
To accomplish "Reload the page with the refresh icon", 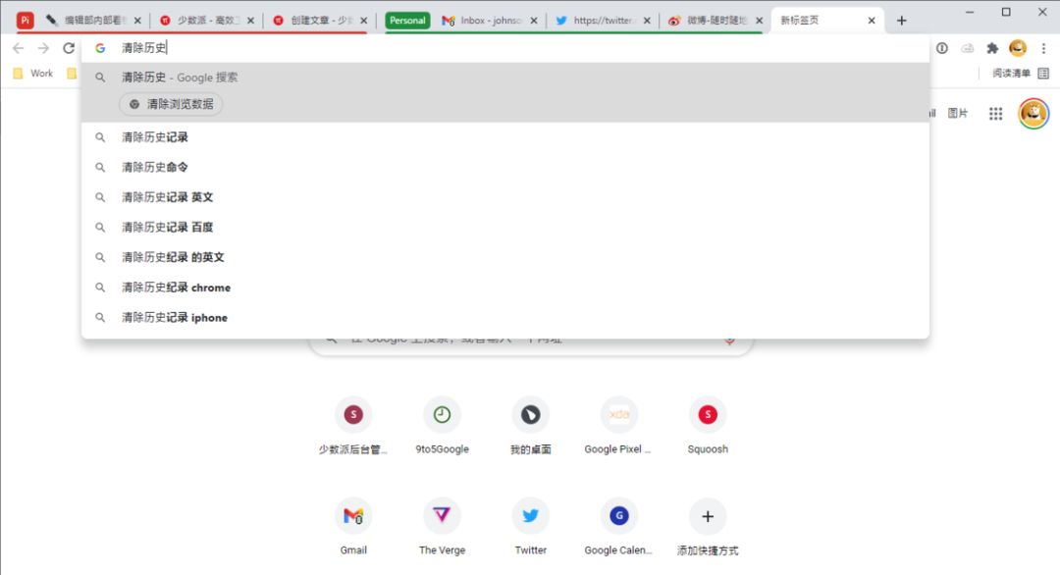I will [69, 48].
